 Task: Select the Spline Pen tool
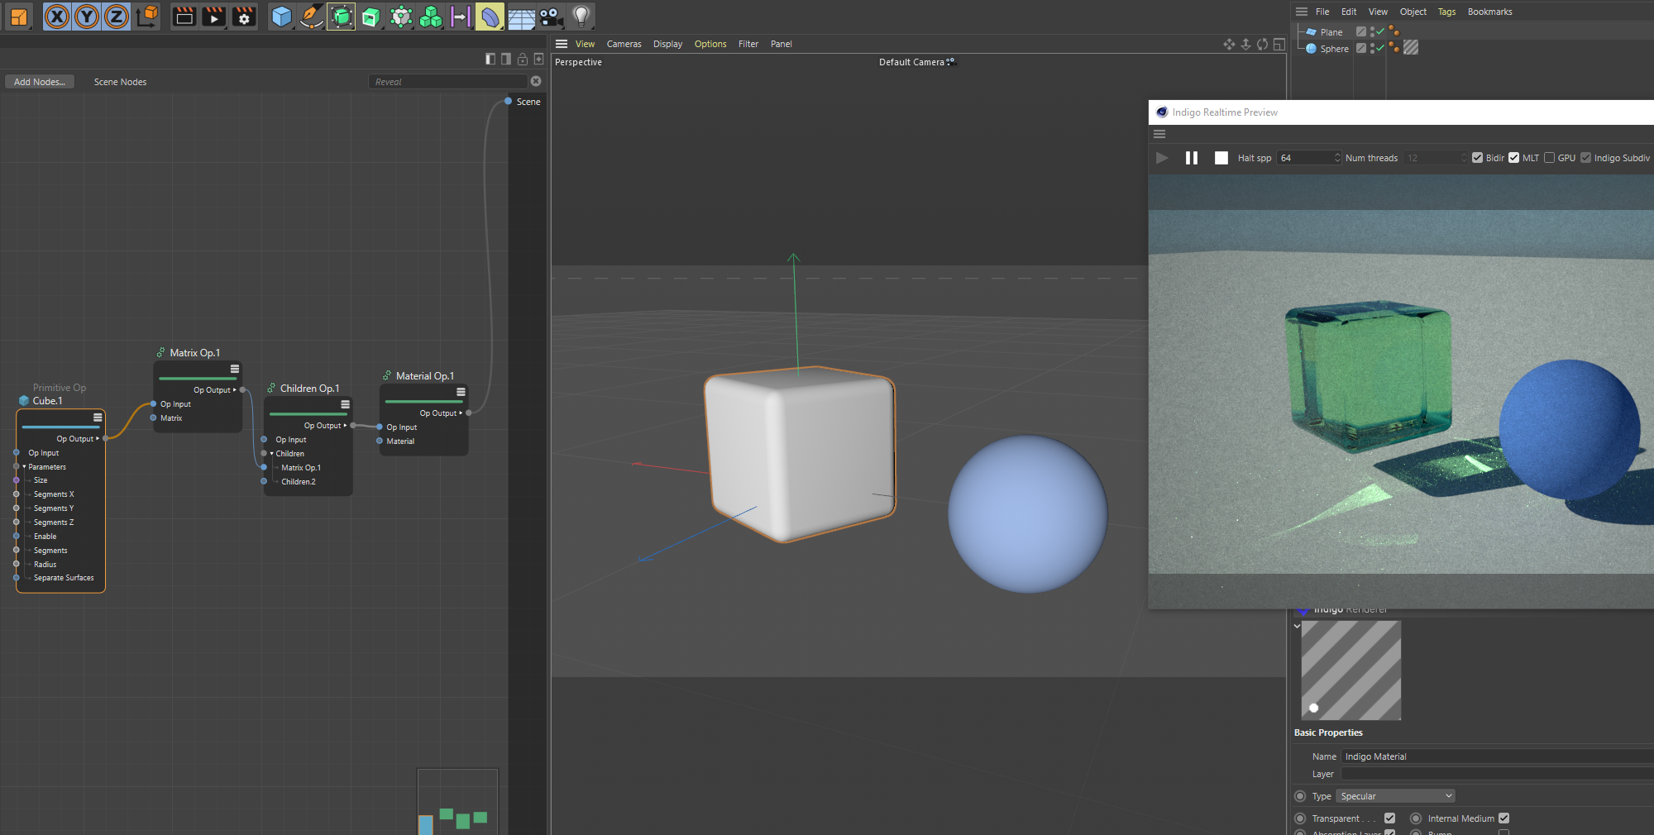click(x=311, y=17)
